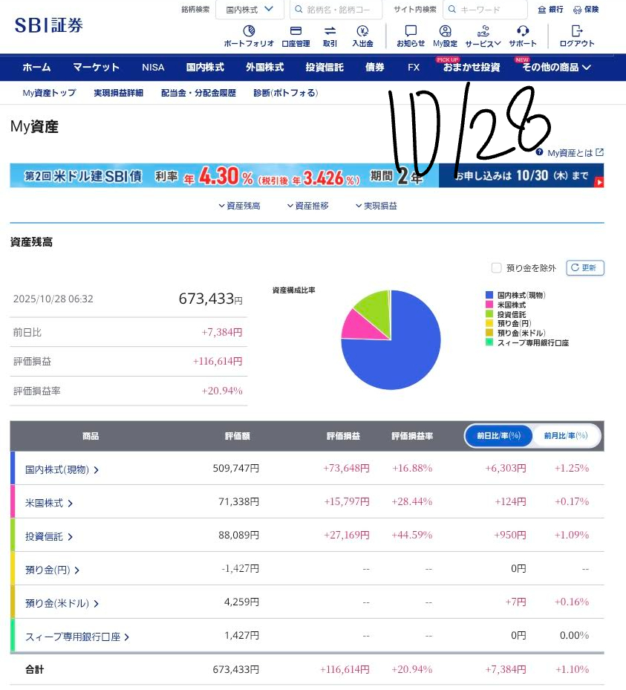626x690 pixels.
Task: Expand the その他の商品 menu
Action: 556,67
